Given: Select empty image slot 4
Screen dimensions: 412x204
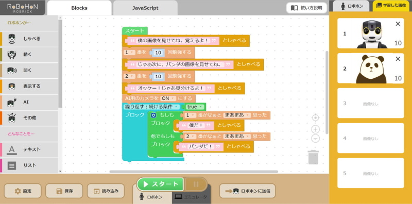Looking at the screenshot, I should pyautogui.click(x=370, y=138).
